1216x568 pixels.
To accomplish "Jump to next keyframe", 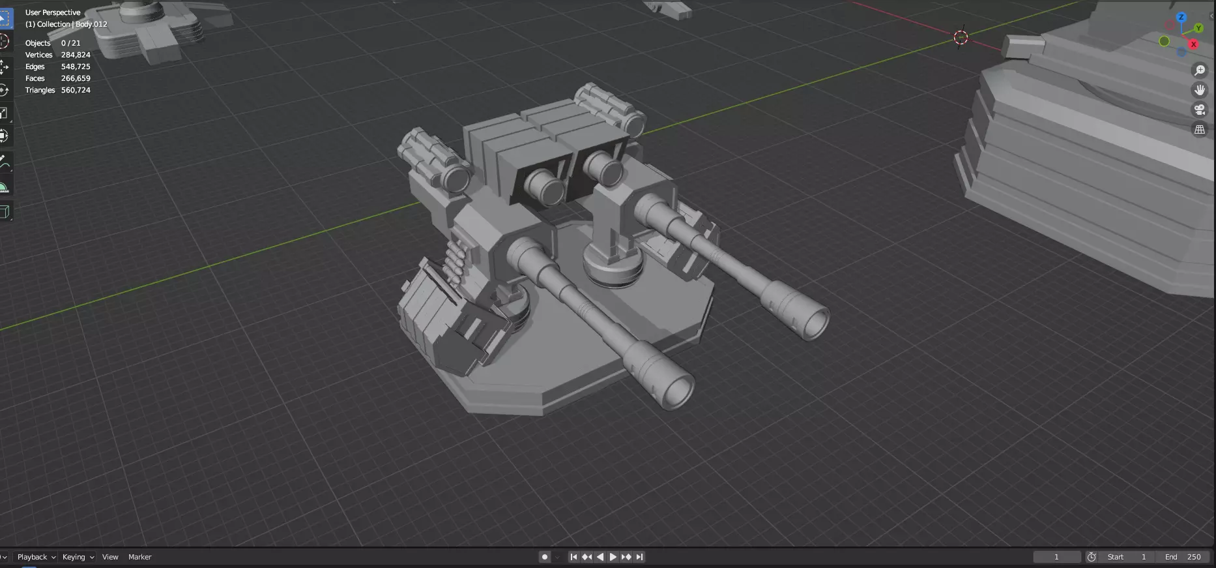I will point(626,557).
